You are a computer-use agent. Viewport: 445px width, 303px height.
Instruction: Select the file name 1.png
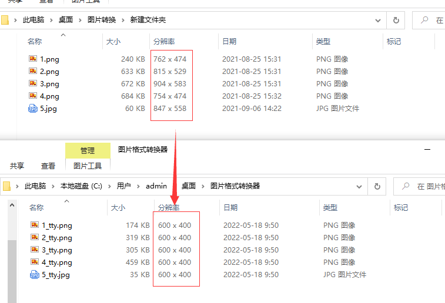49,59
